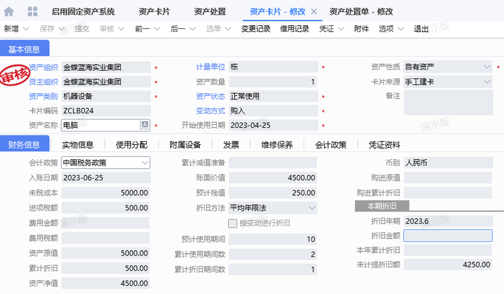Screen dimensions: 504x294
Task: Expand the 选单 dropdown arrow
Action: [228, 29]
